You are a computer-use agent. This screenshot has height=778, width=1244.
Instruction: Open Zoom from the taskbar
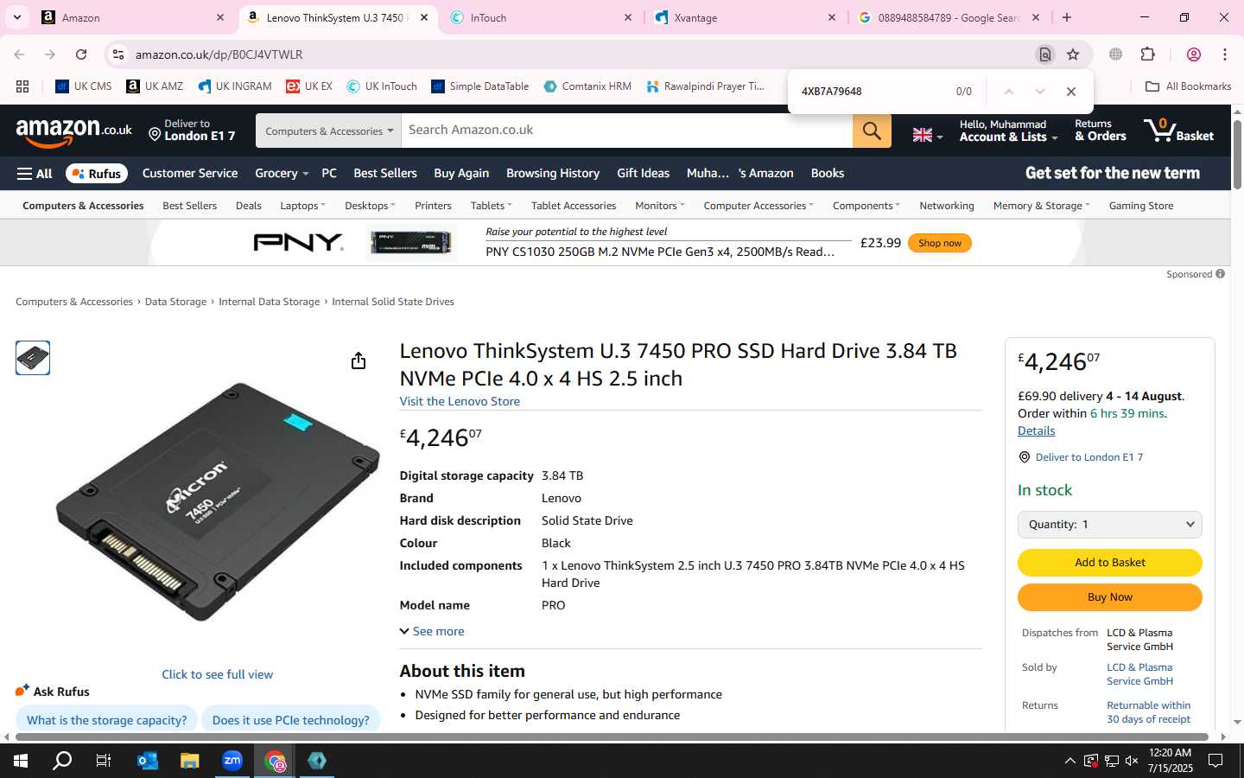(232, 761)
